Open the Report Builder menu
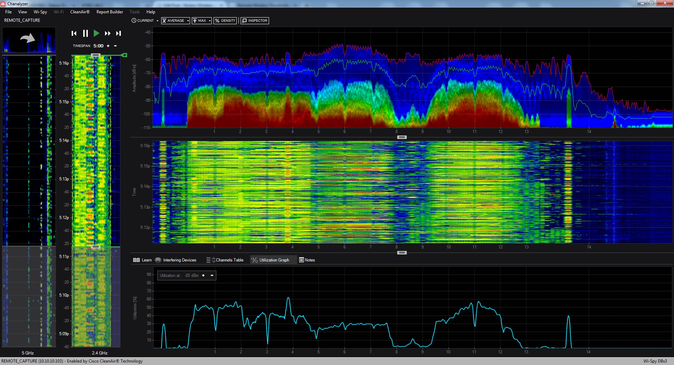The image size is (674, 365). point(110,12)
